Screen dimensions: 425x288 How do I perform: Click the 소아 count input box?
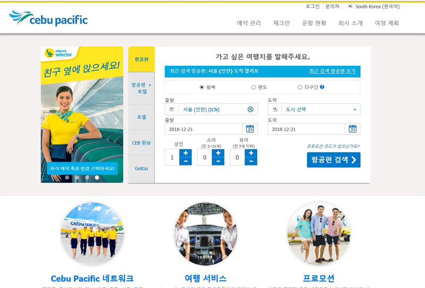[205, 157]
